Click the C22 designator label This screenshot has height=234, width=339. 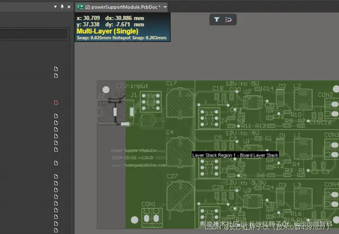pyautogui.click(x=279, y=116)
